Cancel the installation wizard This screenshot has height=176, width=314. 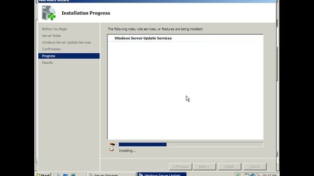click(x=255, y=167)
